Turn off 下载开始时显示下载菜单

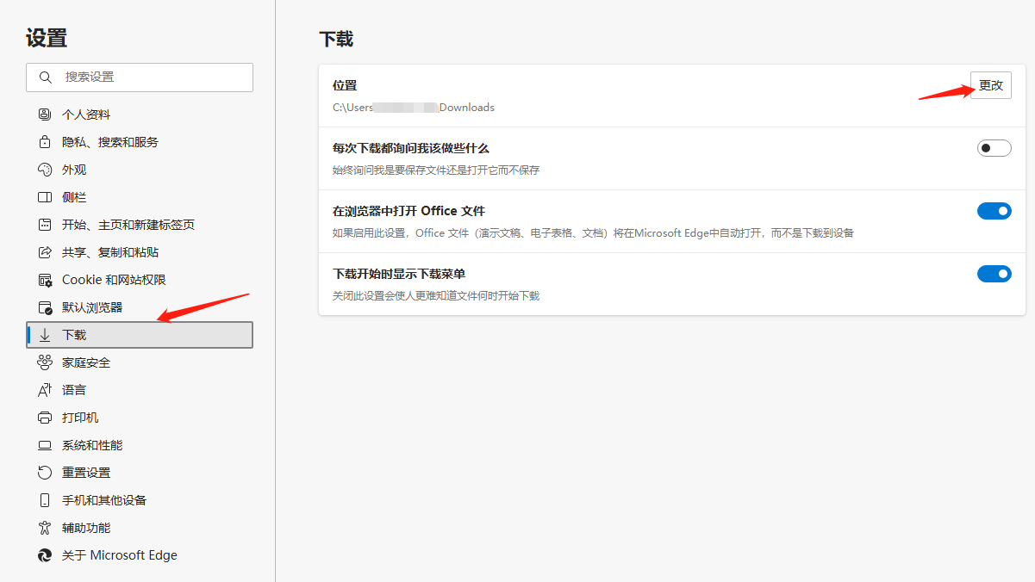pos(994,274)
